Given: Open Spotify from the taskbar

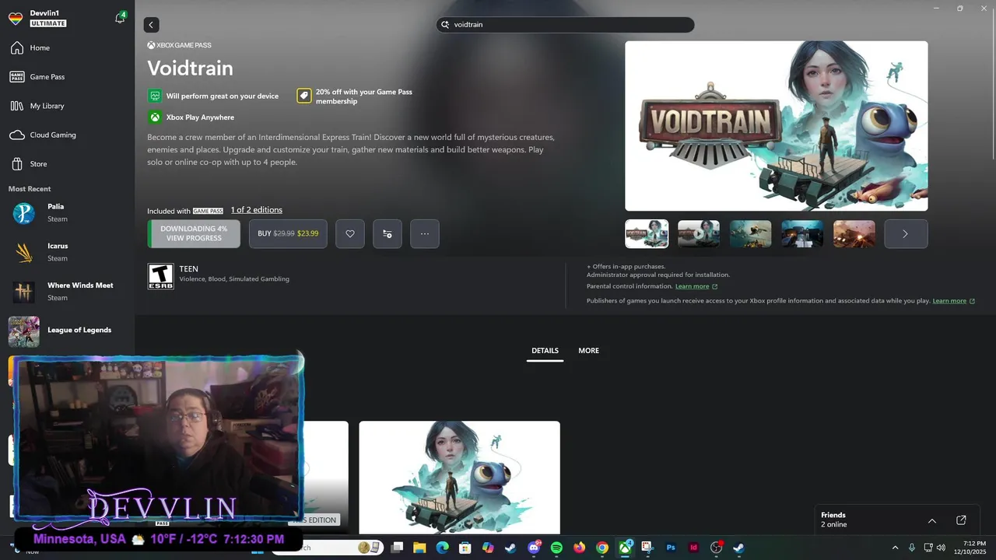Looking at the screenshot, I should coord(556,548).
